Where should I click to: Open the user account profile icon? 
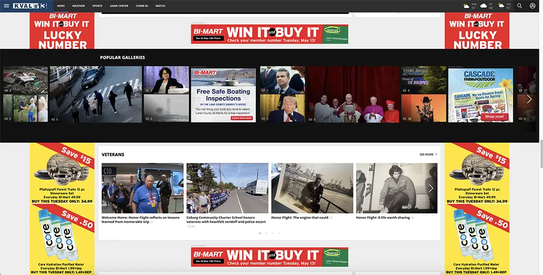(533, 6)
